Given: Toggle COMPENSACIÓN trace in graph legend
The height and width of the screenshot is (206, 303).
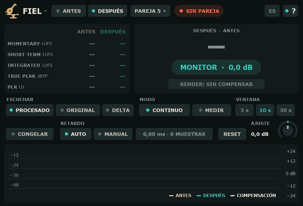Looking at the screenshot, I should pos(253,195).
